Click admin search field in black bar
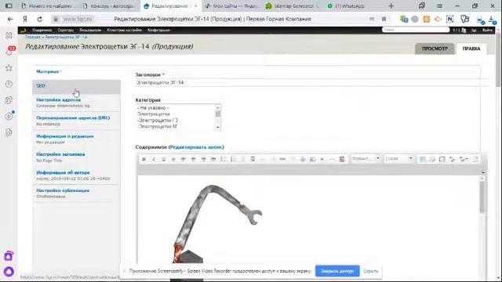This screenshot has width=502, height=282. pos(416,30)
